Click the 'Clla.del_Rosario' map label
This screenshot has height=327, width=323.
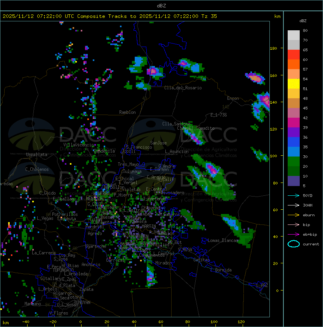pyautogui.click(x=183, y=88)
